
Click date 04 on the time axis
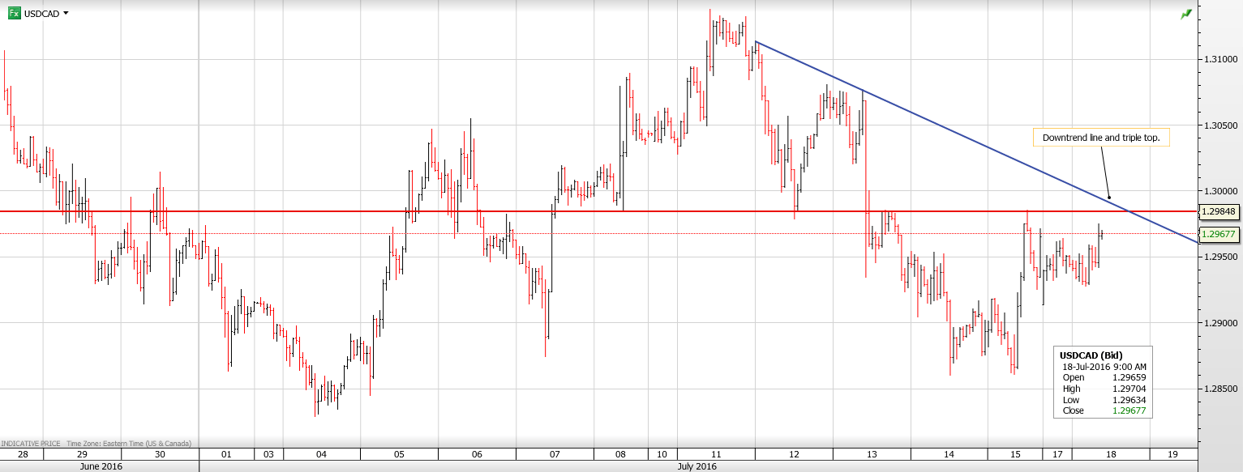coord(321,454)
